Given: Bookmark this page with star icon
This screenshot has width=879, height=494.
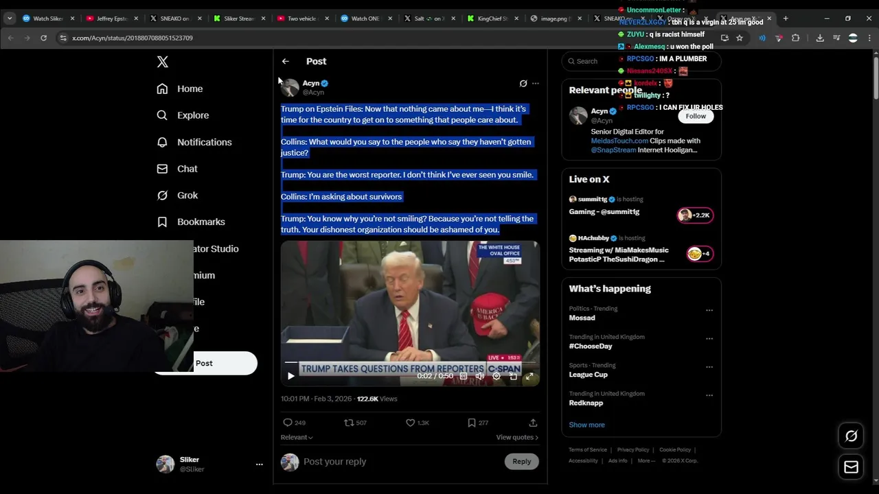Looking at the screenshot, I should point(740,38).
